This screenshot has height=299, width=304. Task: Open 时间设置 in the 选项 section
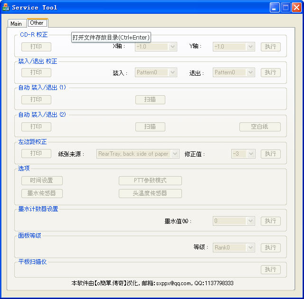point(42,180)
